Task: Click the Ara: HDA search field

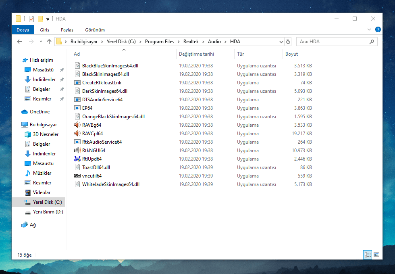Action: click(337, 42)
